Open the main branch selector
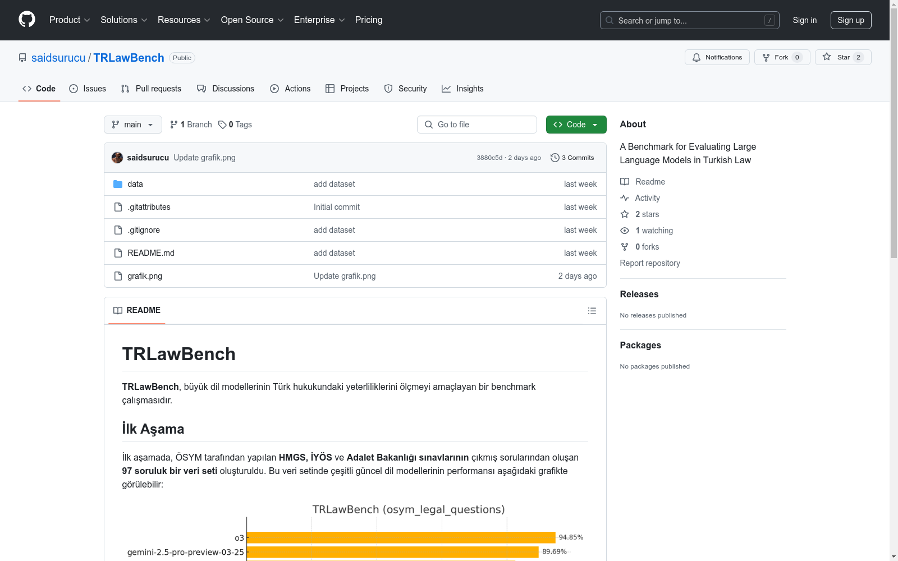Image resolution: width=898 pixels, height=561 pixels. tap(133, 125)
